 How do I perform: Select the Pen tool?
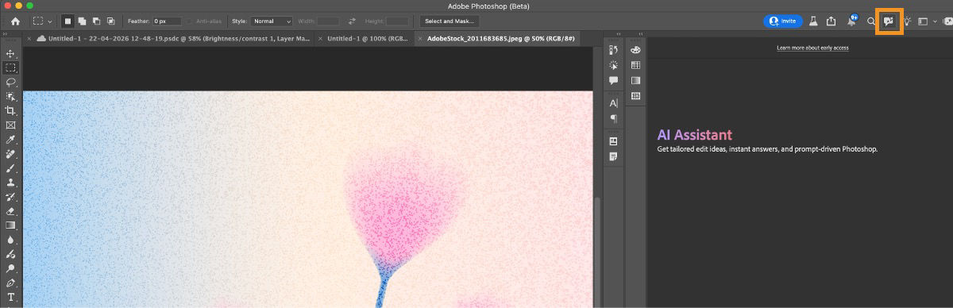(x=11, y=283)
